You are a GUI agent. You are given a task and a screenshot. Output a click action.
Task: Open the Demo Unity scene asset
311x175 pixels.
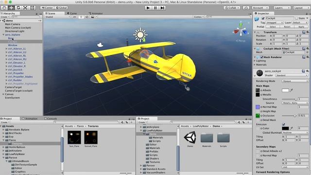(190, 138)
